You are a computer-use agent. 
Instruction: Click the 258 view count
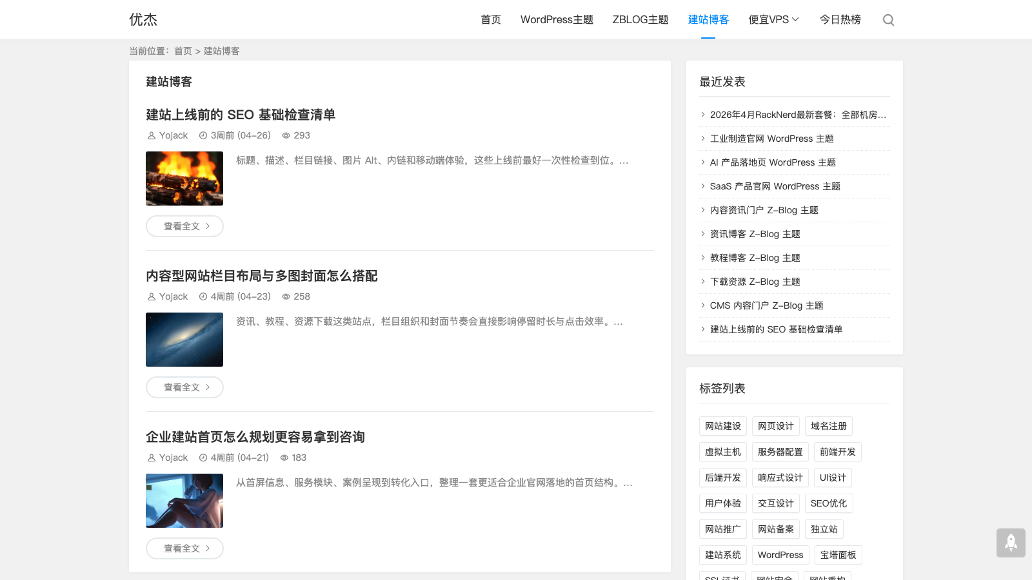pyautogui.click(x=302, y=296)
